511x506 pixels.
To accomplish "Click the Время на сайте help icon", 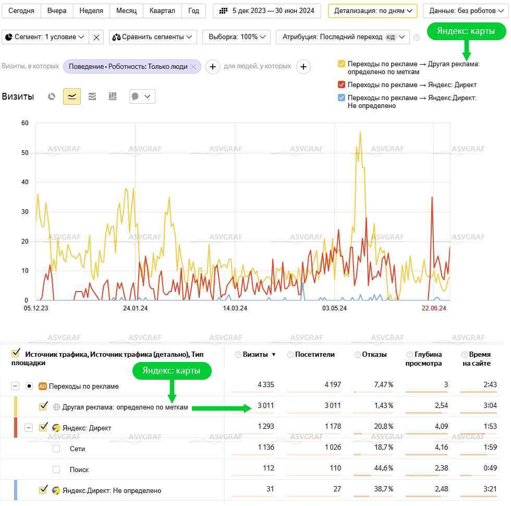I will click(x=465, y=355).
